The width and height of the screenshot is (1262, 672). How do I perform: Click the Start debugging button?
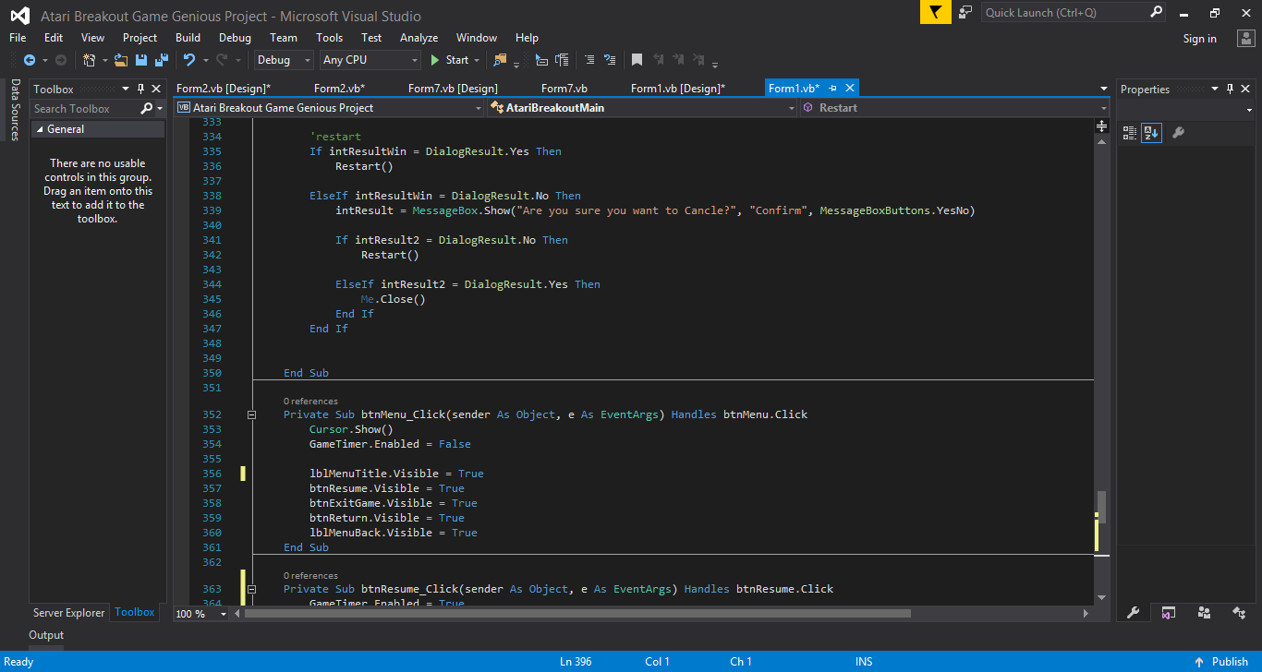[450, 60]
